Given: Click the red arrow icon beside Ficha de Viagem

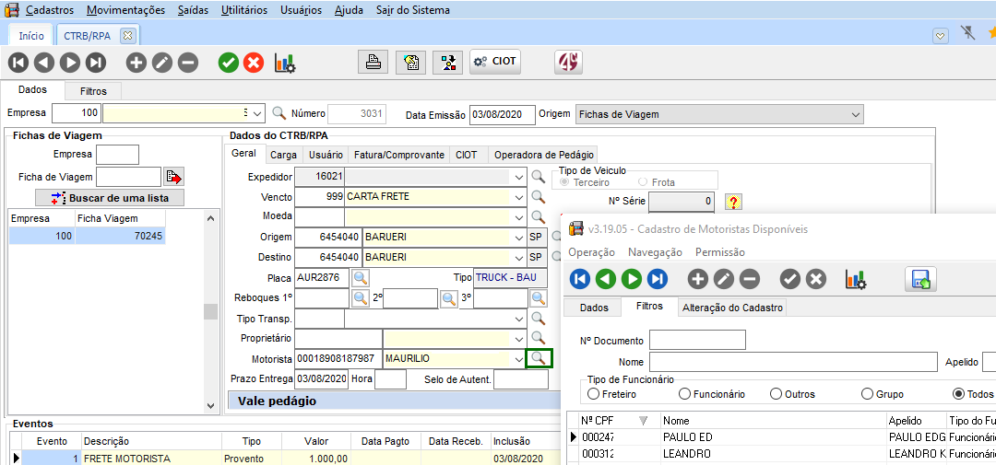Looking at the screenshot, I should point(173,177).
